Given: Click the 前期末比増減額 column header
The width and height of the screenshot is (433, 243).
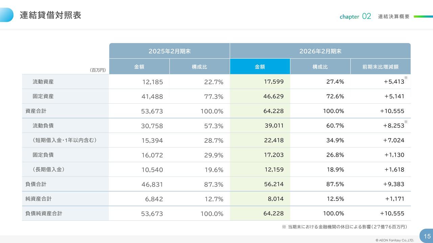Looking at the screenshot, I should pos(381,67).
